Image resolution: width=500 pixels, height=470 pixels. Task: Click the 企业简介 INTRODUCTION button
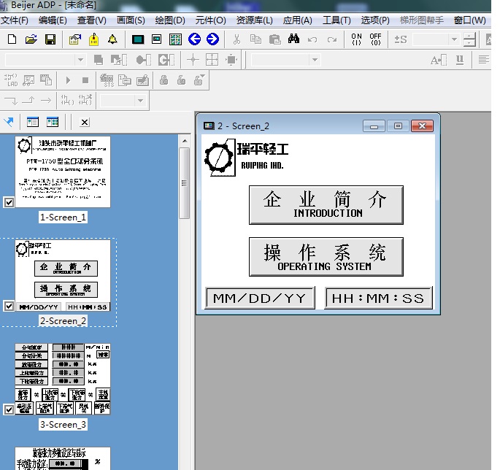pos(326,205)
